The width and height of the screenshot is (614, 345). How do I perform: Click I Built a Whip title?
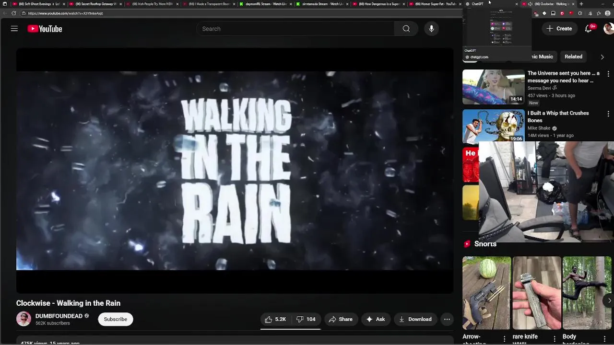click(558, 117)
